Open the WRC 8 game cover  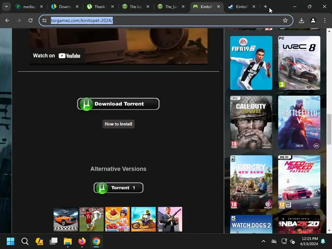click(299, 63)
